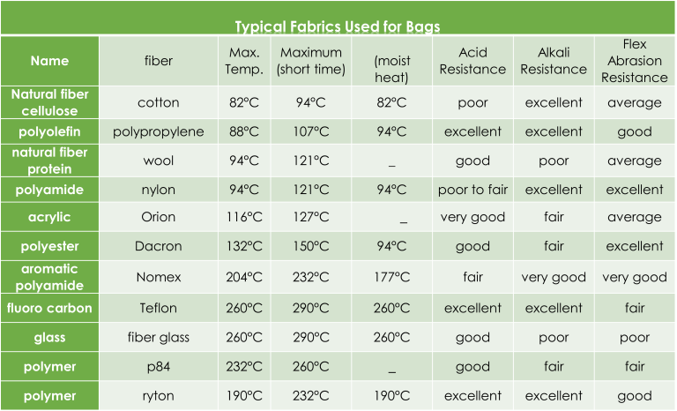
Task: Select the 'Flex Abrasion Resistance' header cell
Action: [x=634, y=61]
